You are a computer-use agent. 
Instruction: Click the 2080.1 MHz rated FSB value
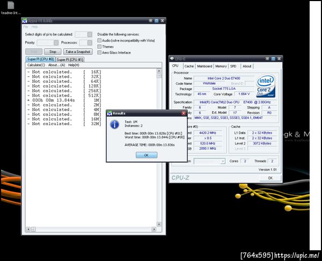point(207,148)
